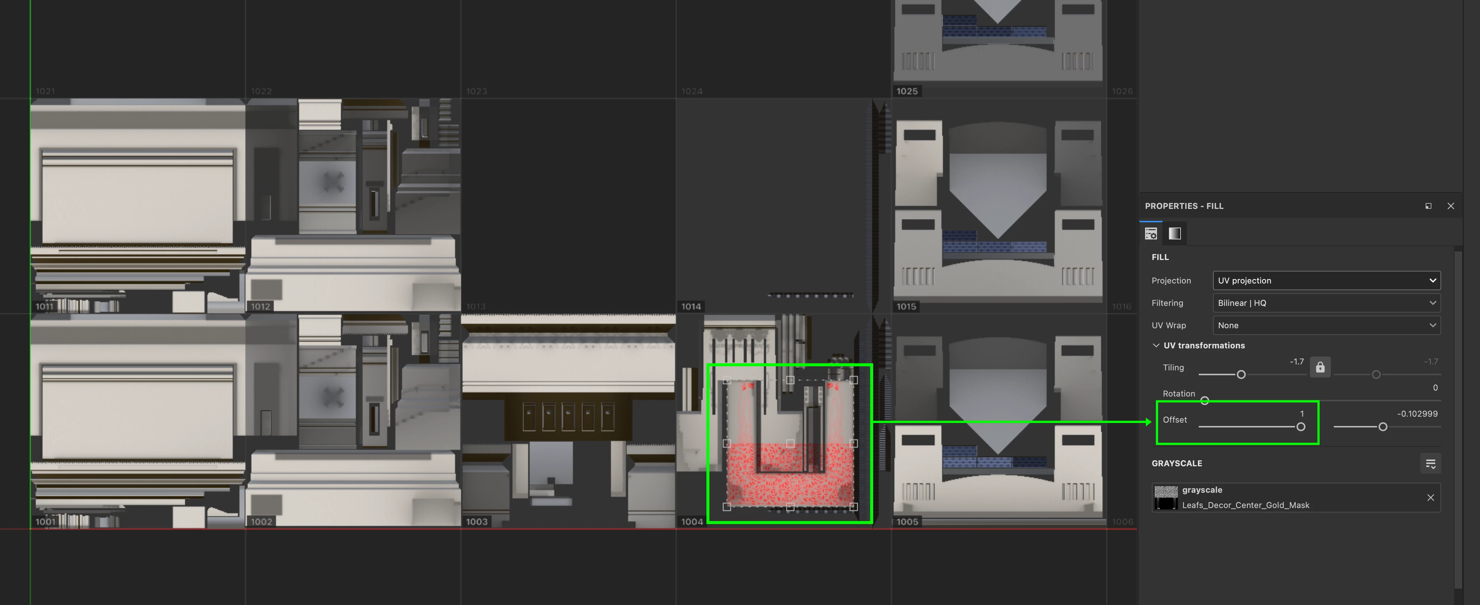Close the Properties - Fill panel

[x=1450, y=206]
